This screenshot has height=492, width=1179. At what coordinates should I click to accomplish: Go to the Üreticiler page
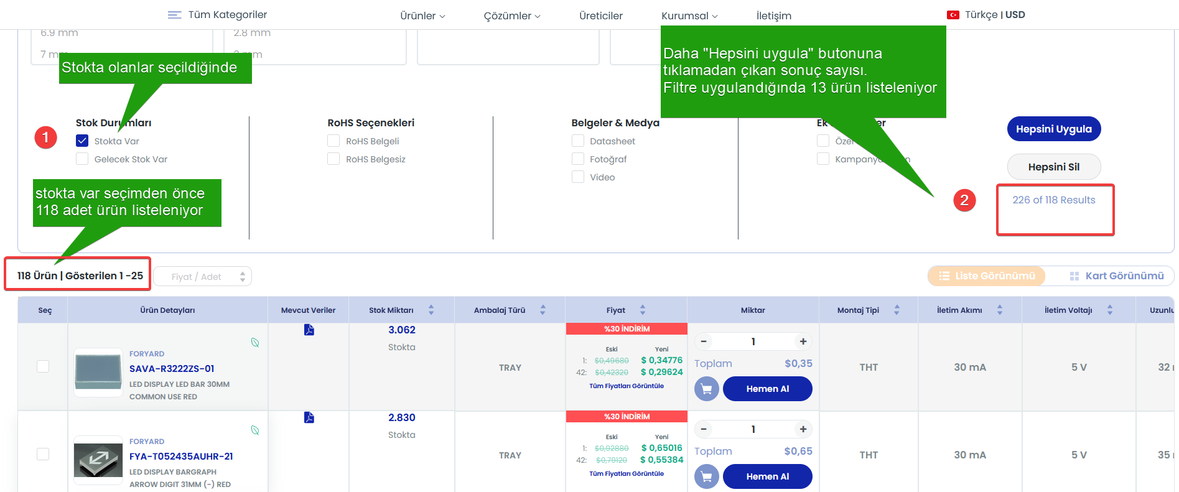tap(600, 16)
